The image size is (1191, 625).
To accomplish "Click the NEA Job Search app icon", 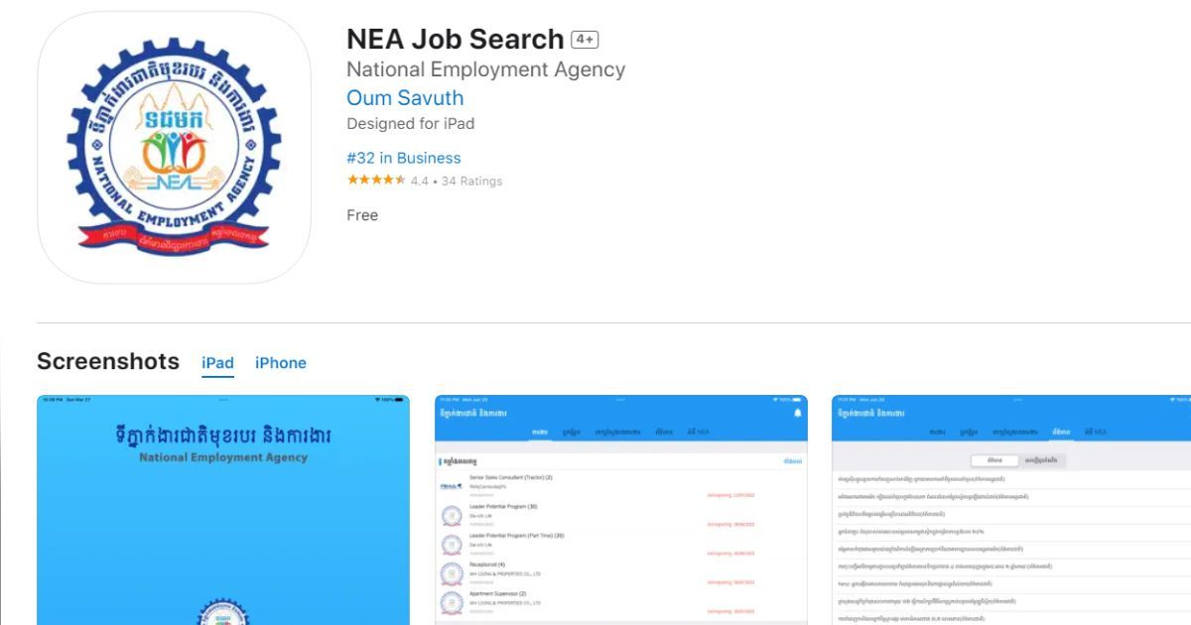I will click(x=174, y=149).
